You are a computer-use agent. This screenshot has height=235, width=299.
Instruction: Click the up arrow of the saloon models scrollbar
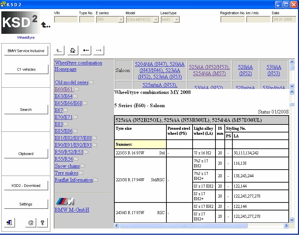coord(292,62)
